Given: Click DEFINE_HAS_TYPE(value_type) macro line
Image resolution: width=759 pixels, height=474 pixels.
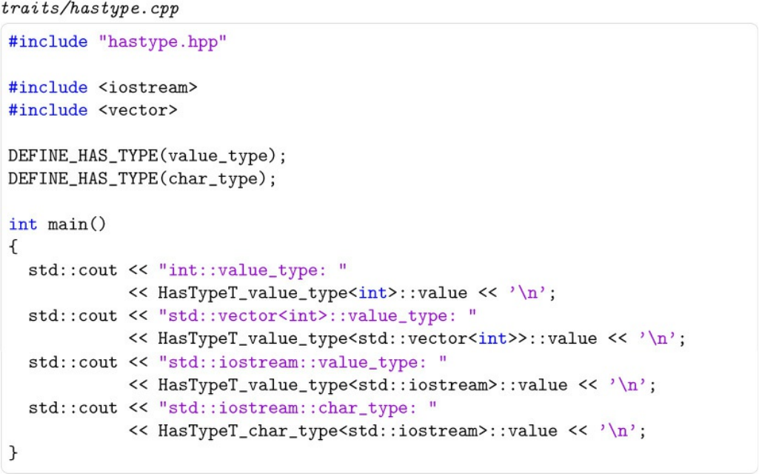Looking at the screenshot, I should point(147,156).
